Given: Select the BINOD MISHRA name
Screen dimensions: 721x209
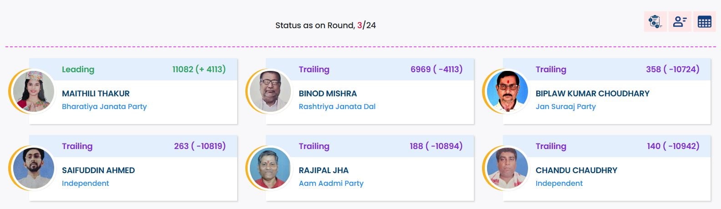Looking at the screenshot, I should 328,94.
